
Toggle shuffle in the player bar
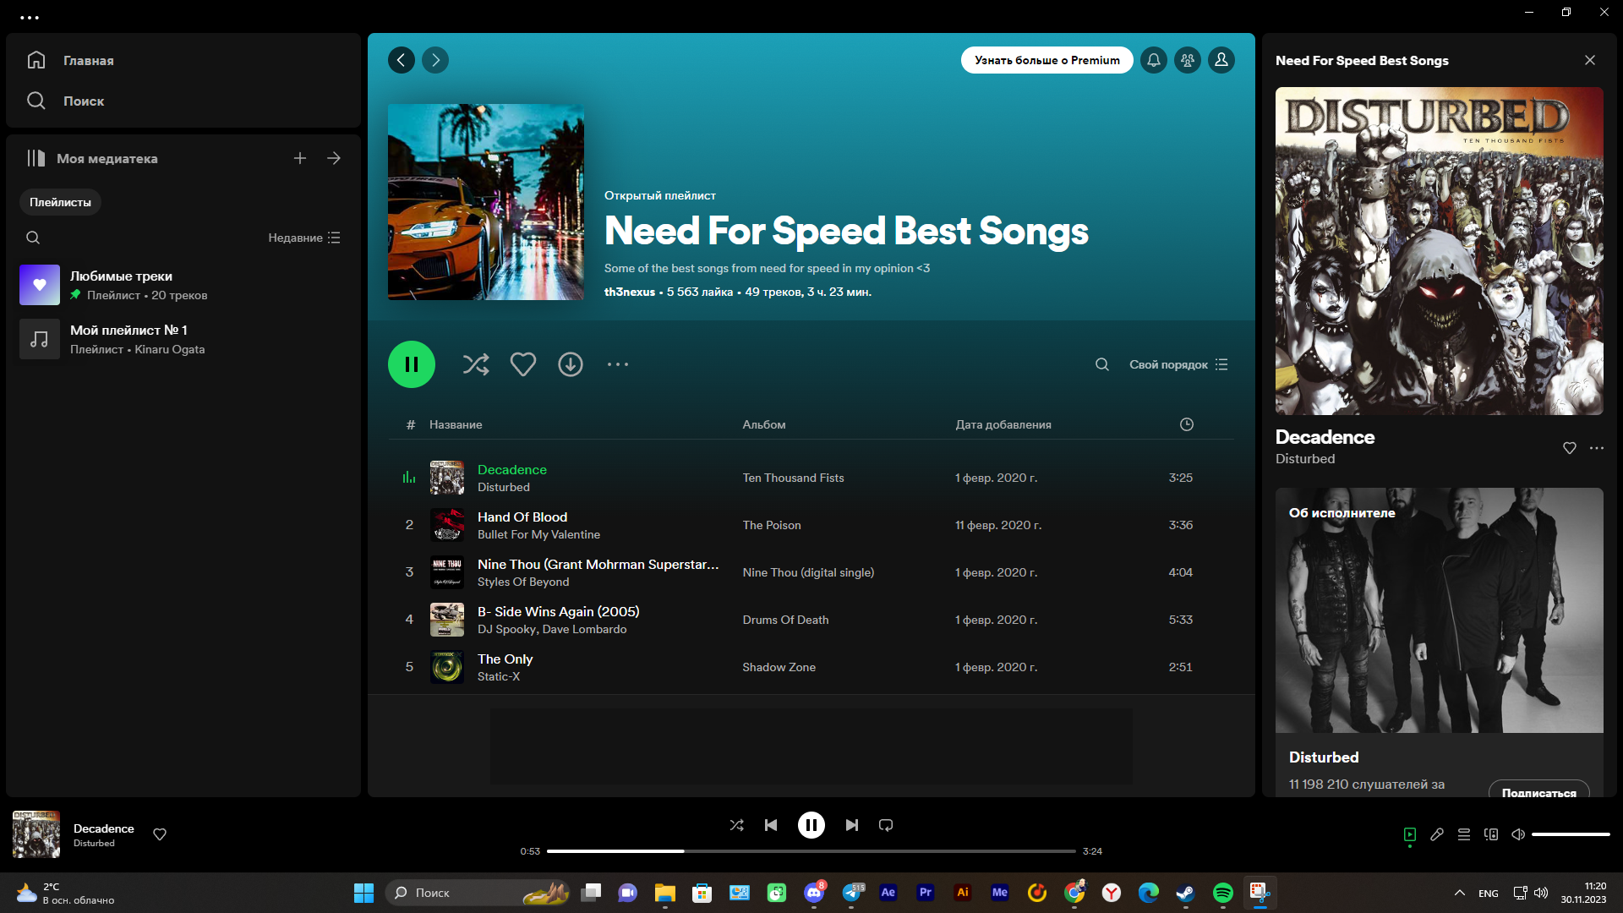pos(737,825)
